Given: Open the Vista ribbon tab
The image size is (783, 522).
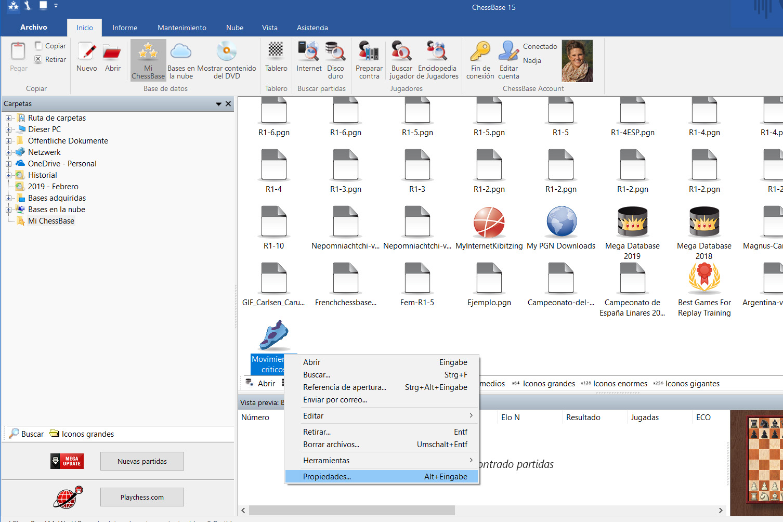Looking at the screenshot, I should point(270,28).
